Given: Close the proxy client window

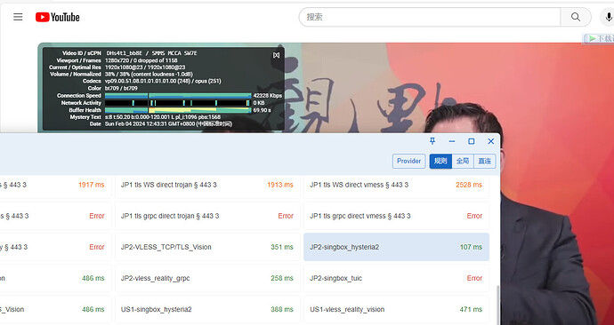Looking at the screenshot, I should 490,141.
